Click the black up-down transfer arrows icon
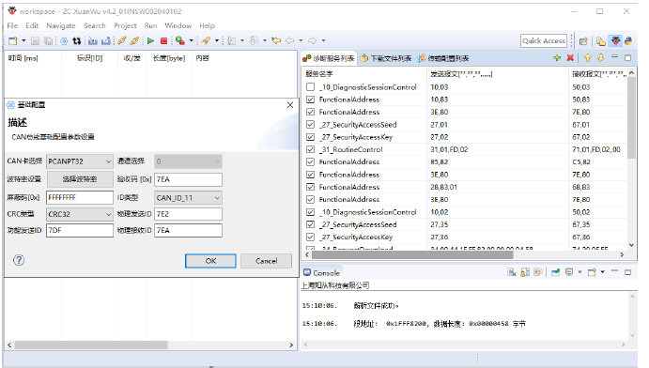The width and height of the screenshot is (649, 368). pos(77,40)
